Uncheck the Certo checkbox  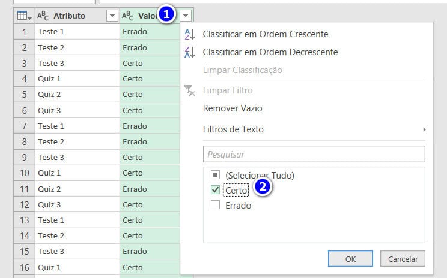click(x=215, y=189)
